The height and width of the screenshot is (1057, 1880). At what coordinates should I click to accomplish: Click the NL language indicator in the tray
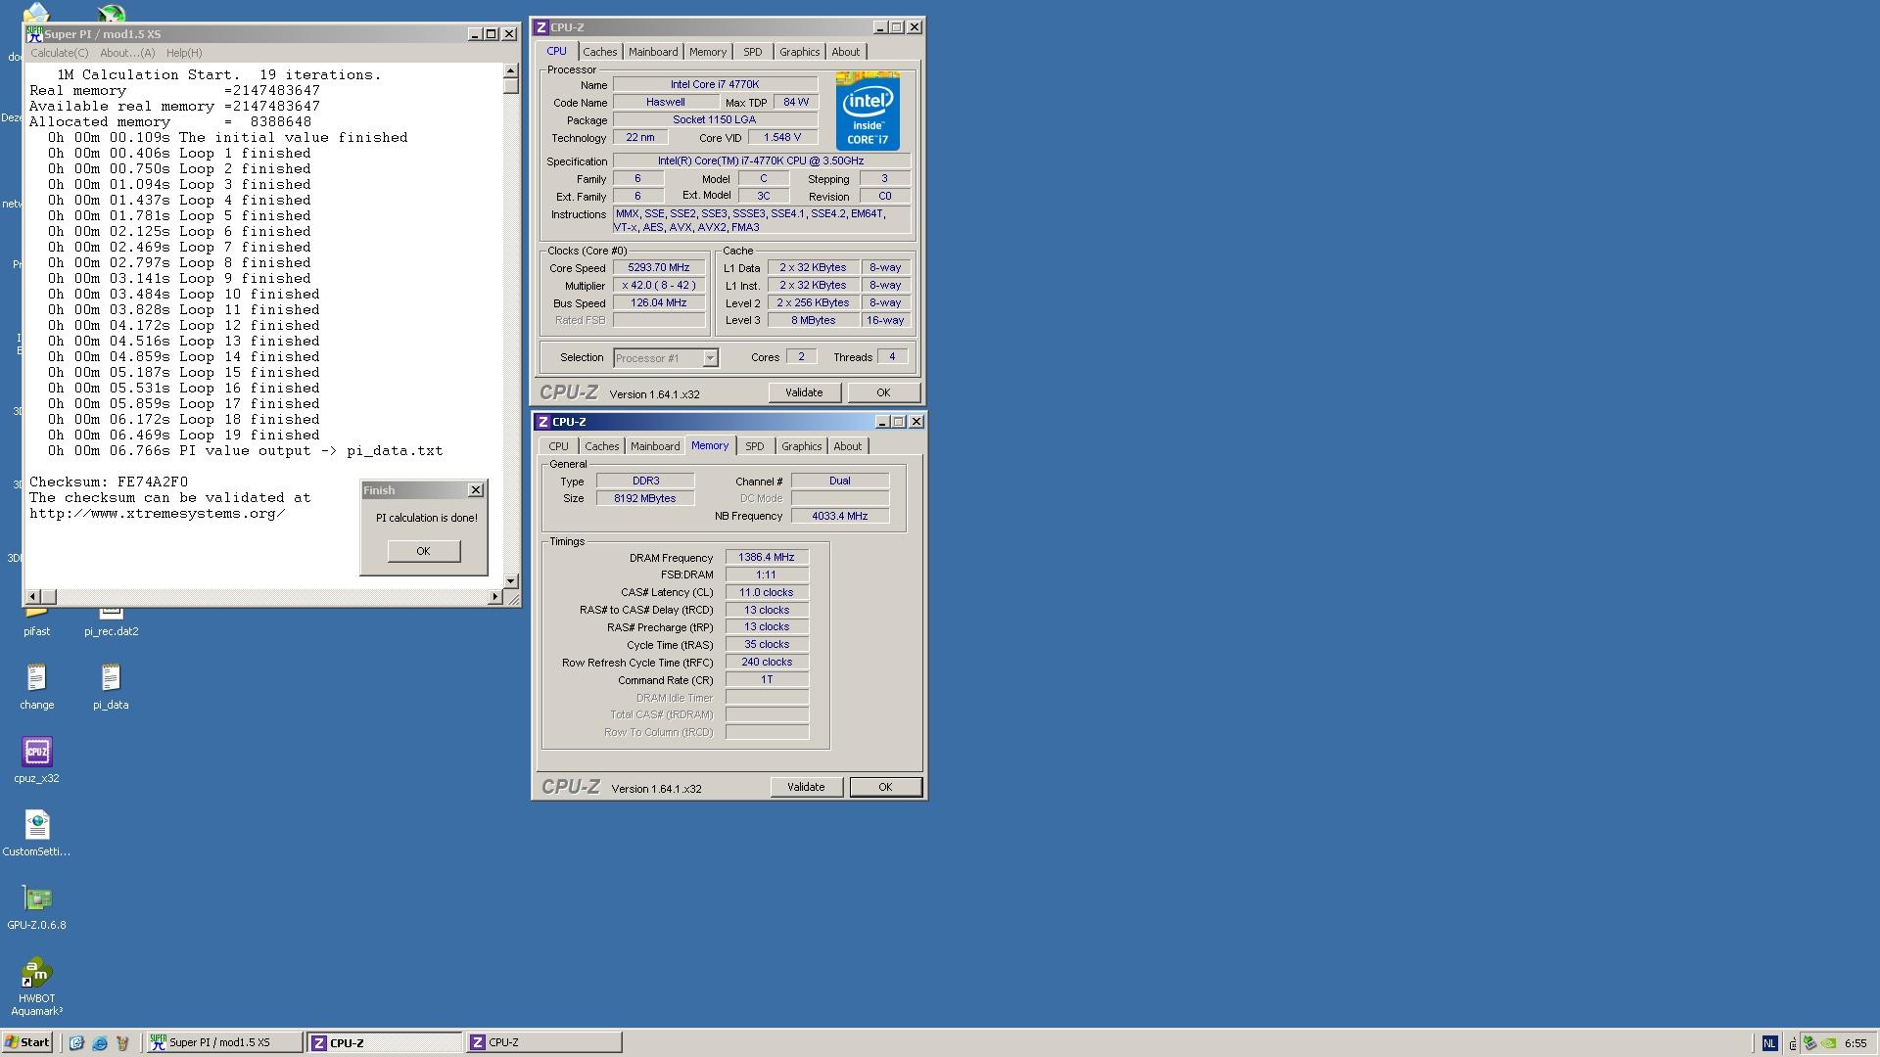pyautogui.click(x=1769, y=1043)
